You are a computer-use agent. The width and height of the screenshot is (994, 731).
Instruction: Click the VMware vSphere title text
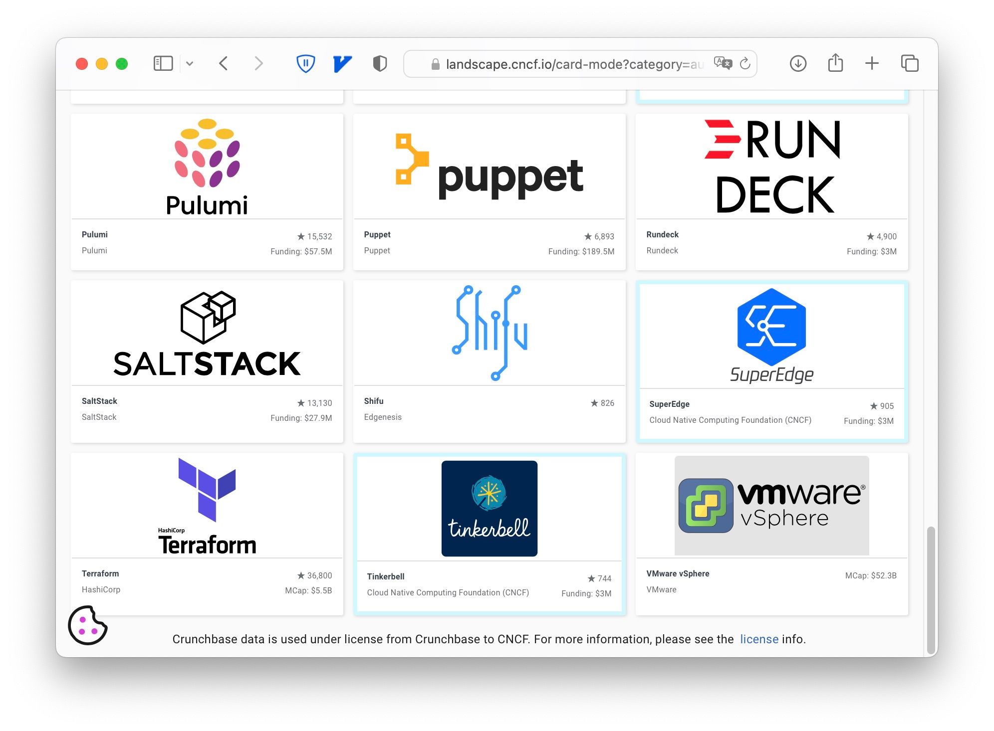(678, 573)
